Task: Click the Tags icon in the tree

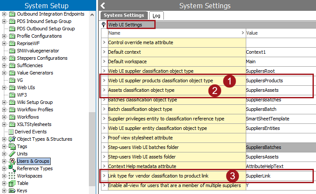Action: (x=12, y=146)
